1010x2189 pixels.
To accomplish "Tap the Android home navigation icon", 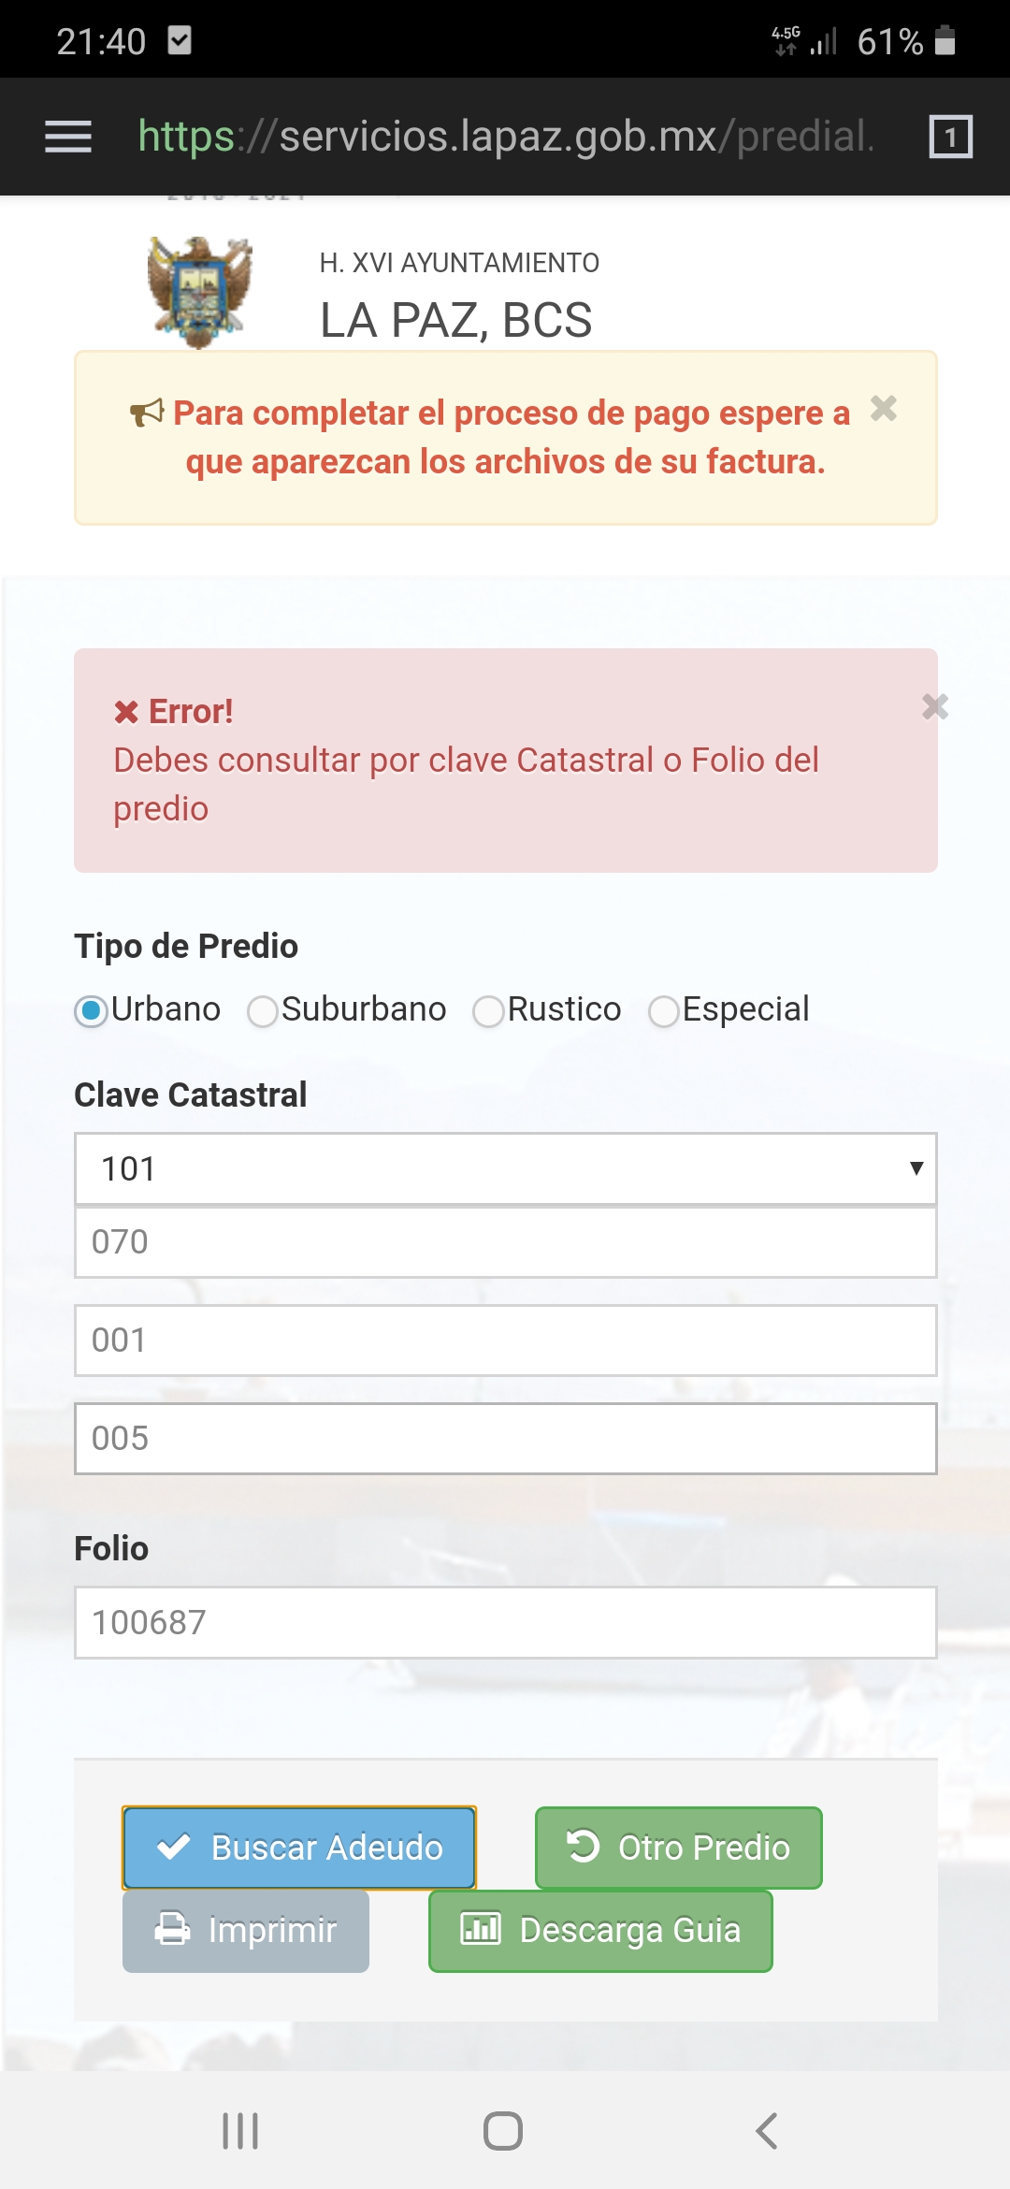I will [503, 2131].
